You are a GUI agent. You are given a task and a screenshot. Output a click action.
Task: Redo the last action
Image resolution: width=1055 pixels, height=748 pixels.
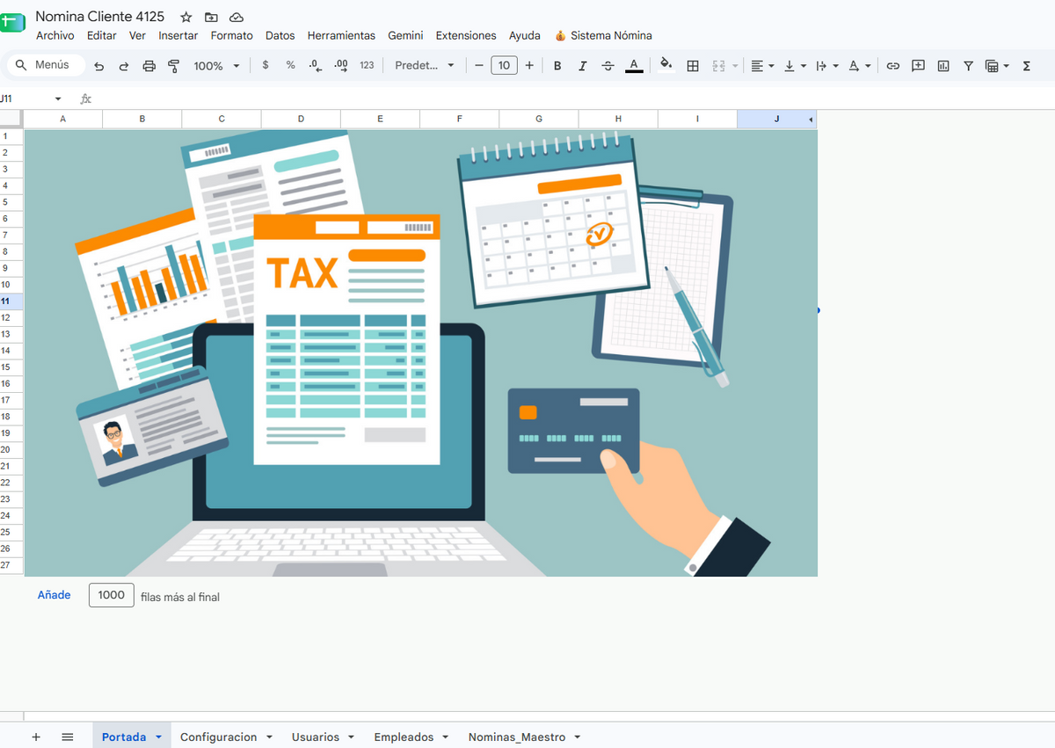[x=123, y=66]
